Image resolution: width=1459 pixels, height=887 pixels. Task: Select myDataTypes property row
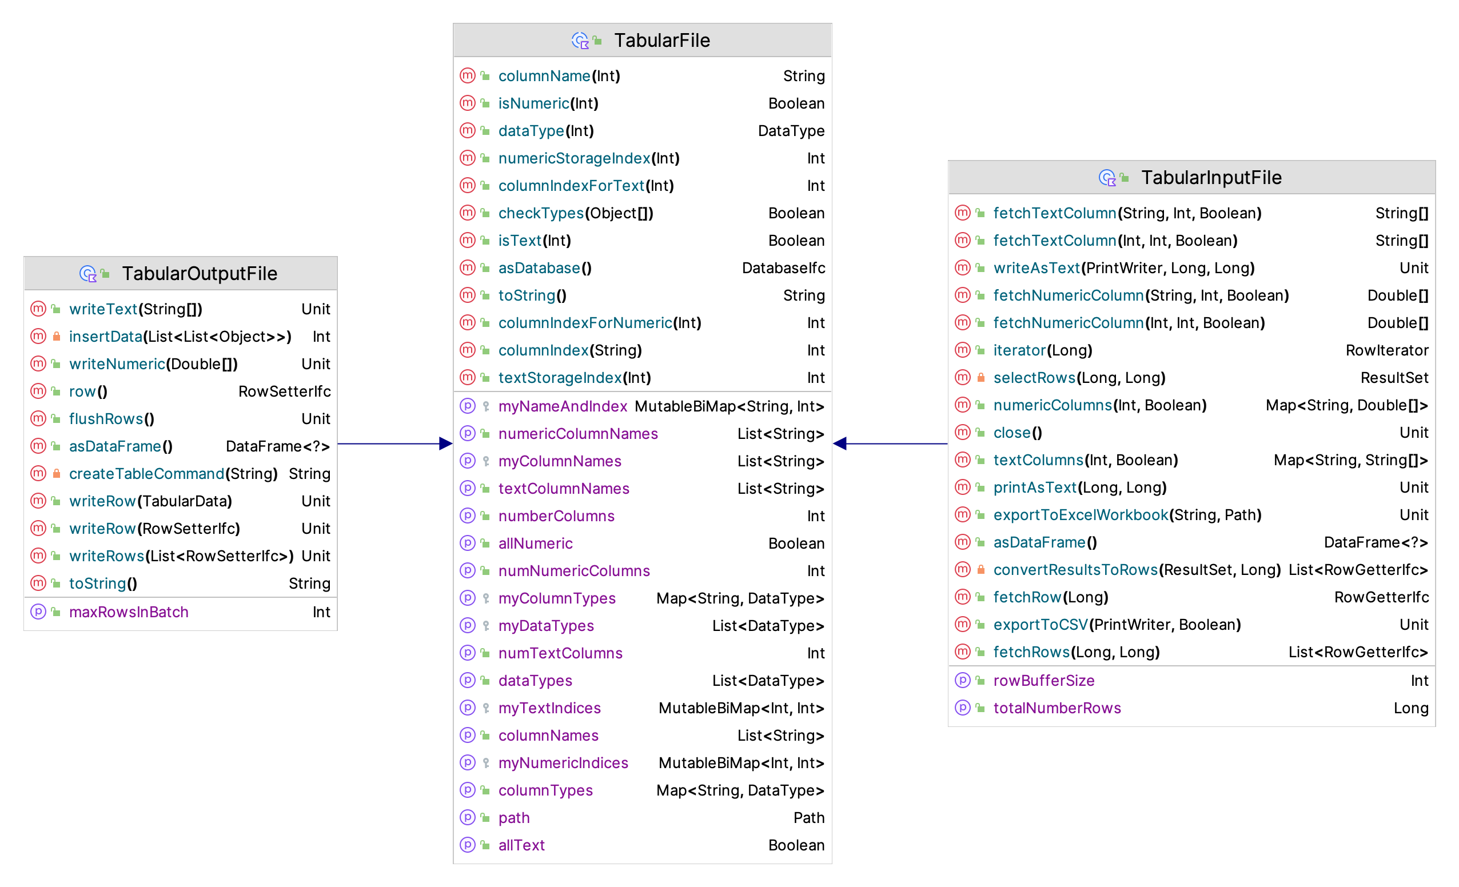pyautogui.click(x=643, y=625)
